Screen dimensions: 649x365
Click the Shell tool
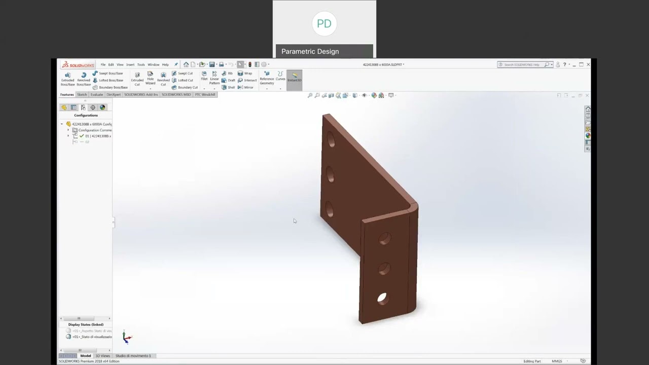click(228, 87)
